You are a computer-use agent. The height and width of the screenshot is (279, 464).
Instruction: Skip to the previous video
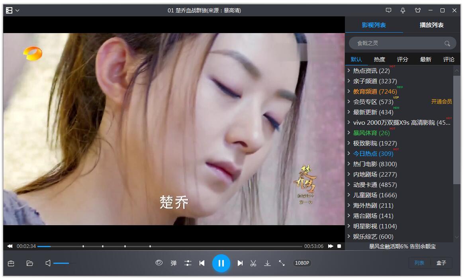202,263
